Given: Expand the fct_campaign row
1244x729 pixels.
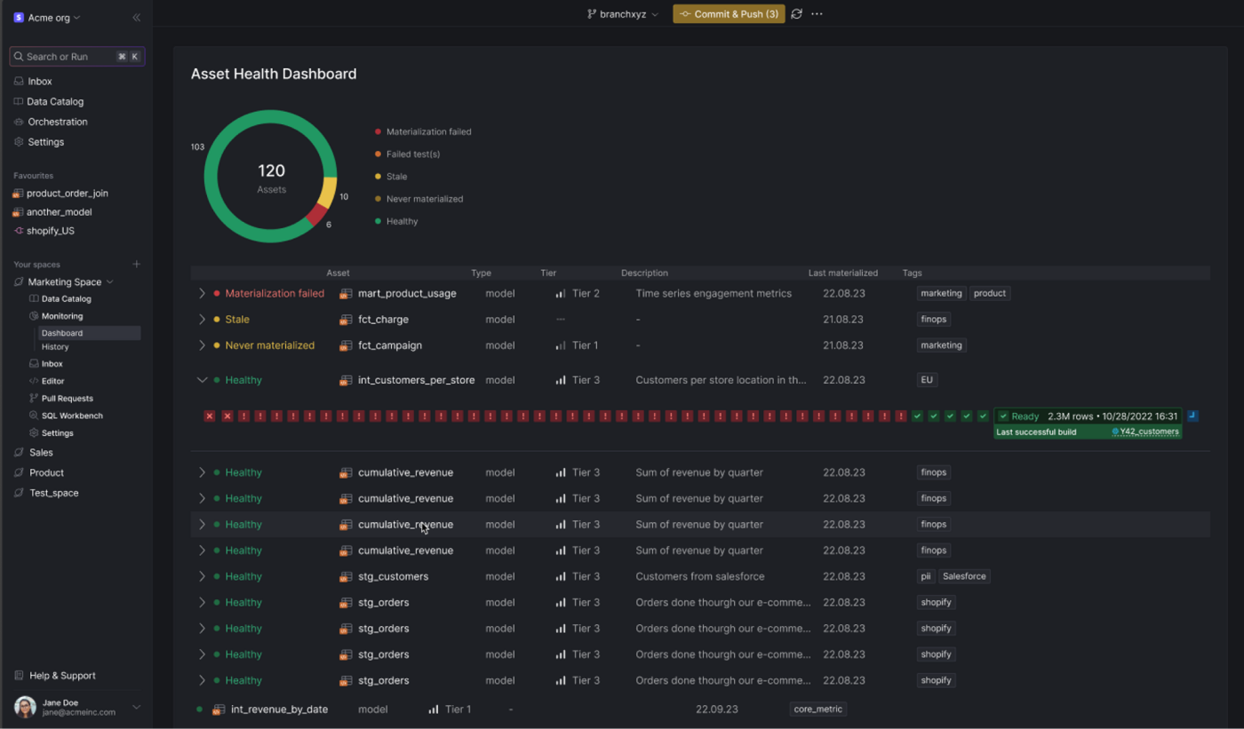Looking at the screenshot, I should point(202,345).
